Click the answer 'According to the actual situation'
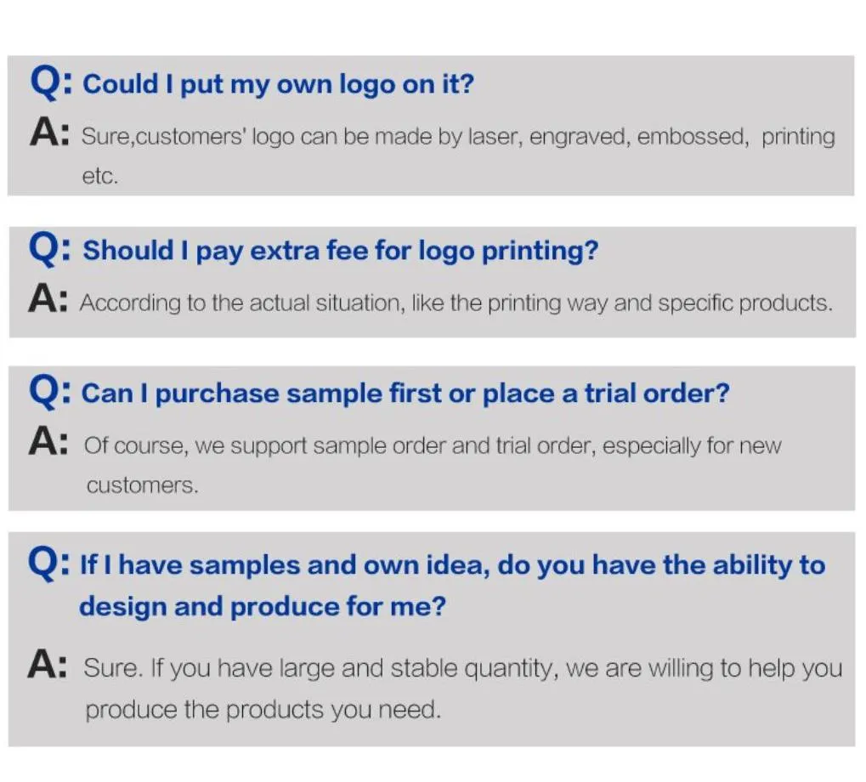Viewport: 866px width, 782px height. coord(456,303)
